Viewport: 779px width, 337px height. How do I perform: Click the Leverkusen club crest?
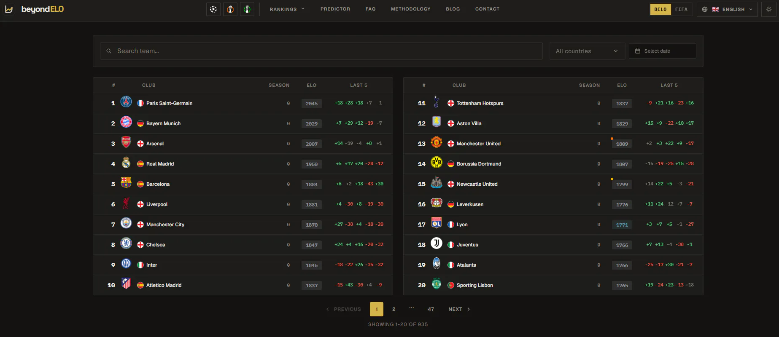437,203
